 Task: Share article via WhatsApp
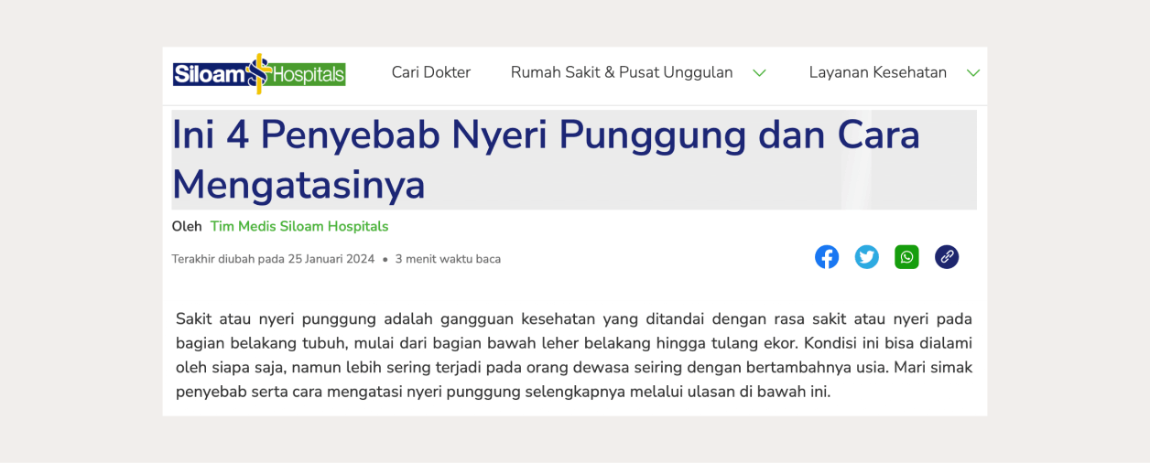click(906, 257)
